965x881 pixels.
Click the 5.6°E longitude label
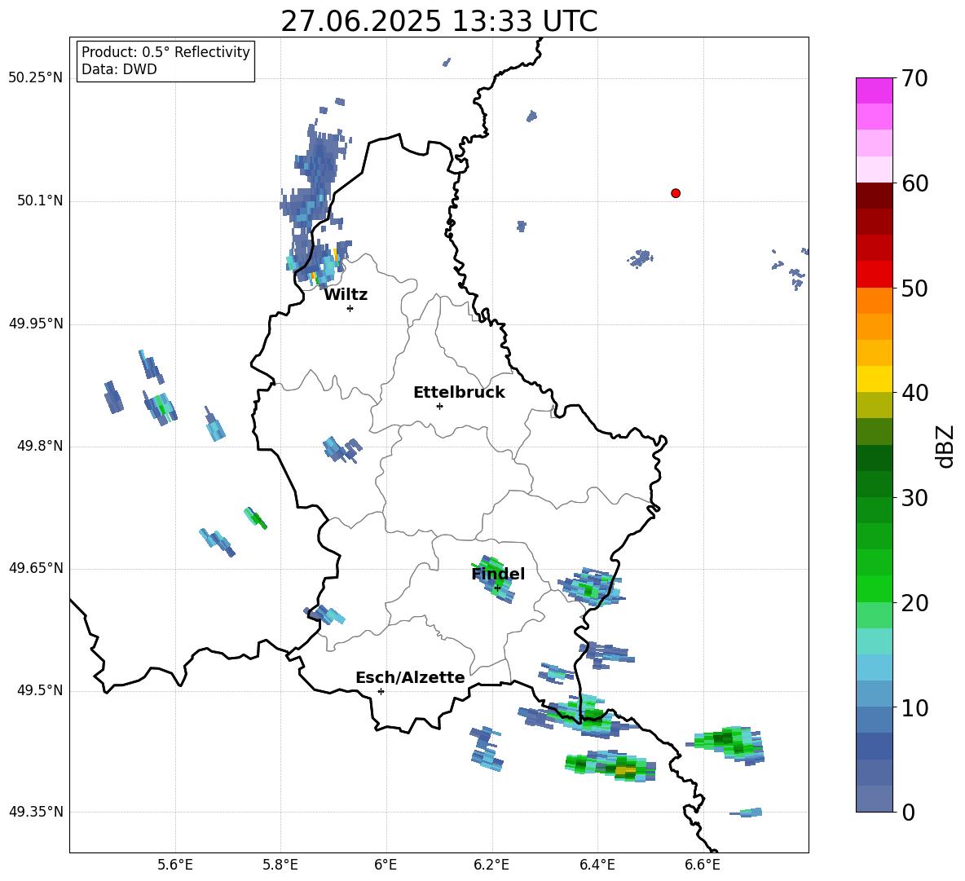[x=175, y=865]
